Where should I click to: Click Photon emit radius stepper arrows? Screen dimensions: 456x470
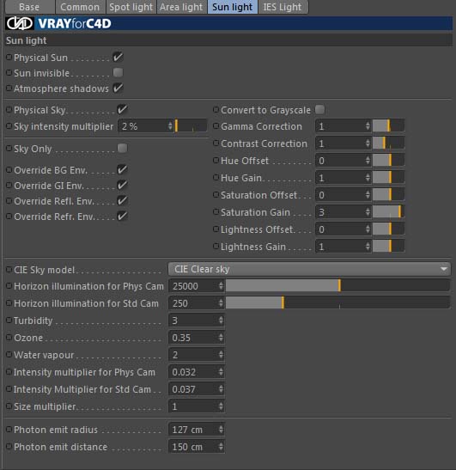(x=221, y=430)
